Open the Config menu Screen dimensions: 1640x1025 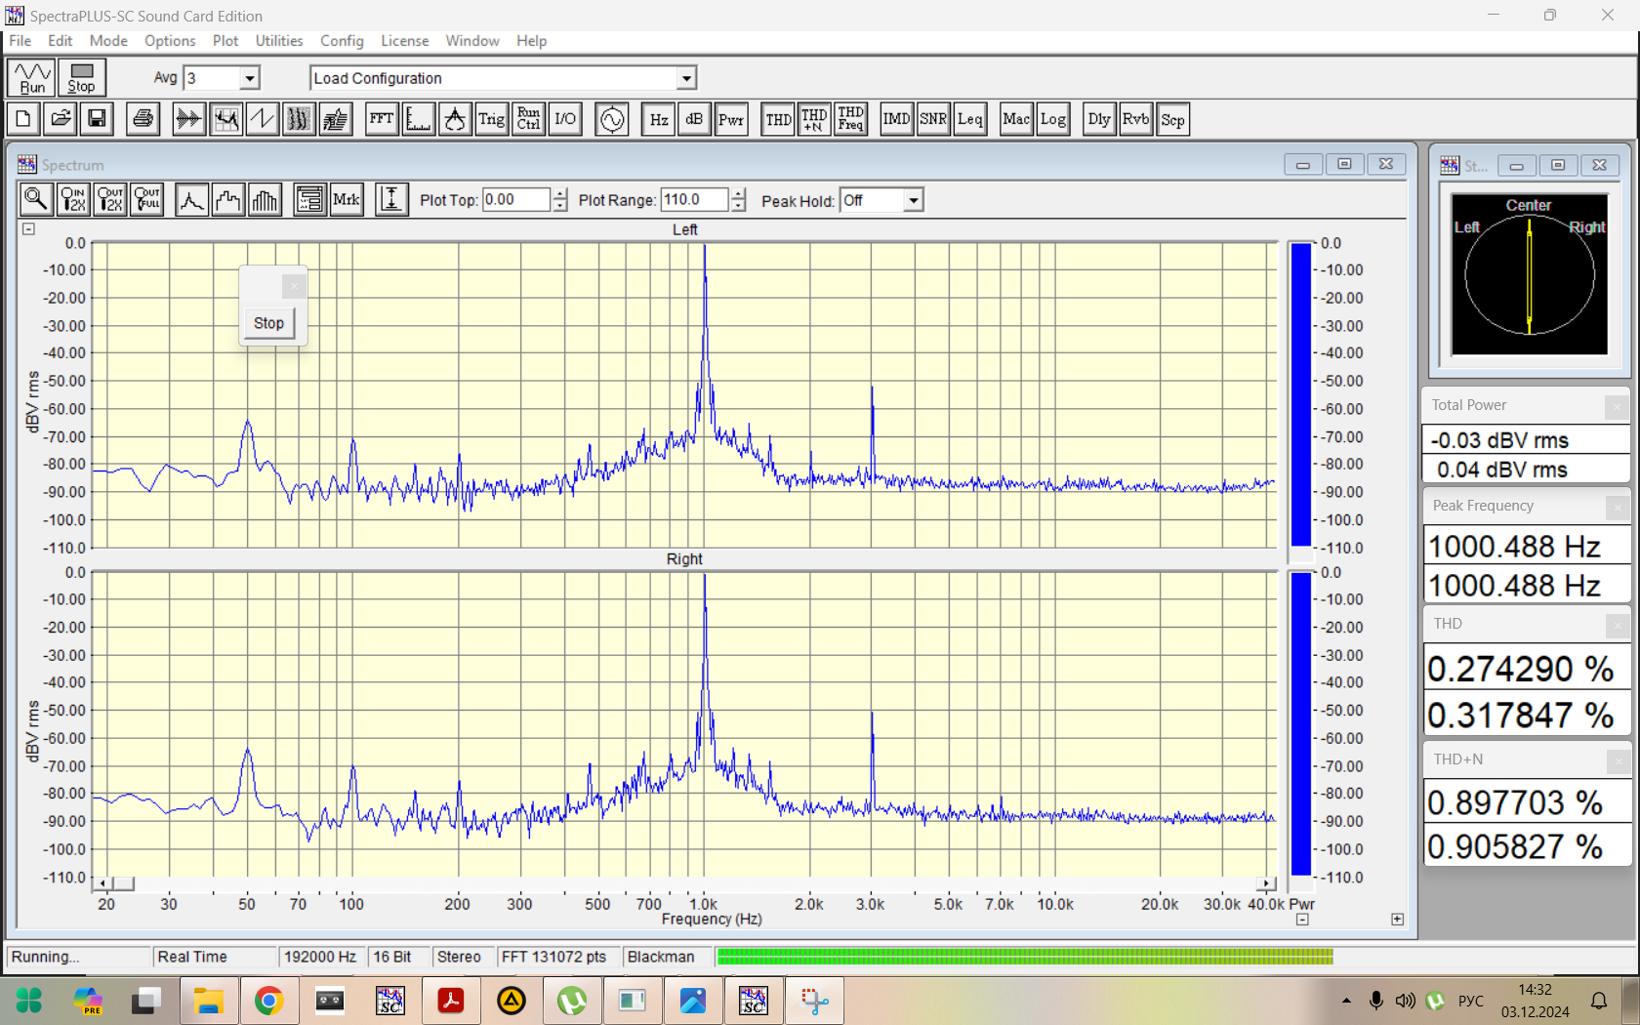342,41
